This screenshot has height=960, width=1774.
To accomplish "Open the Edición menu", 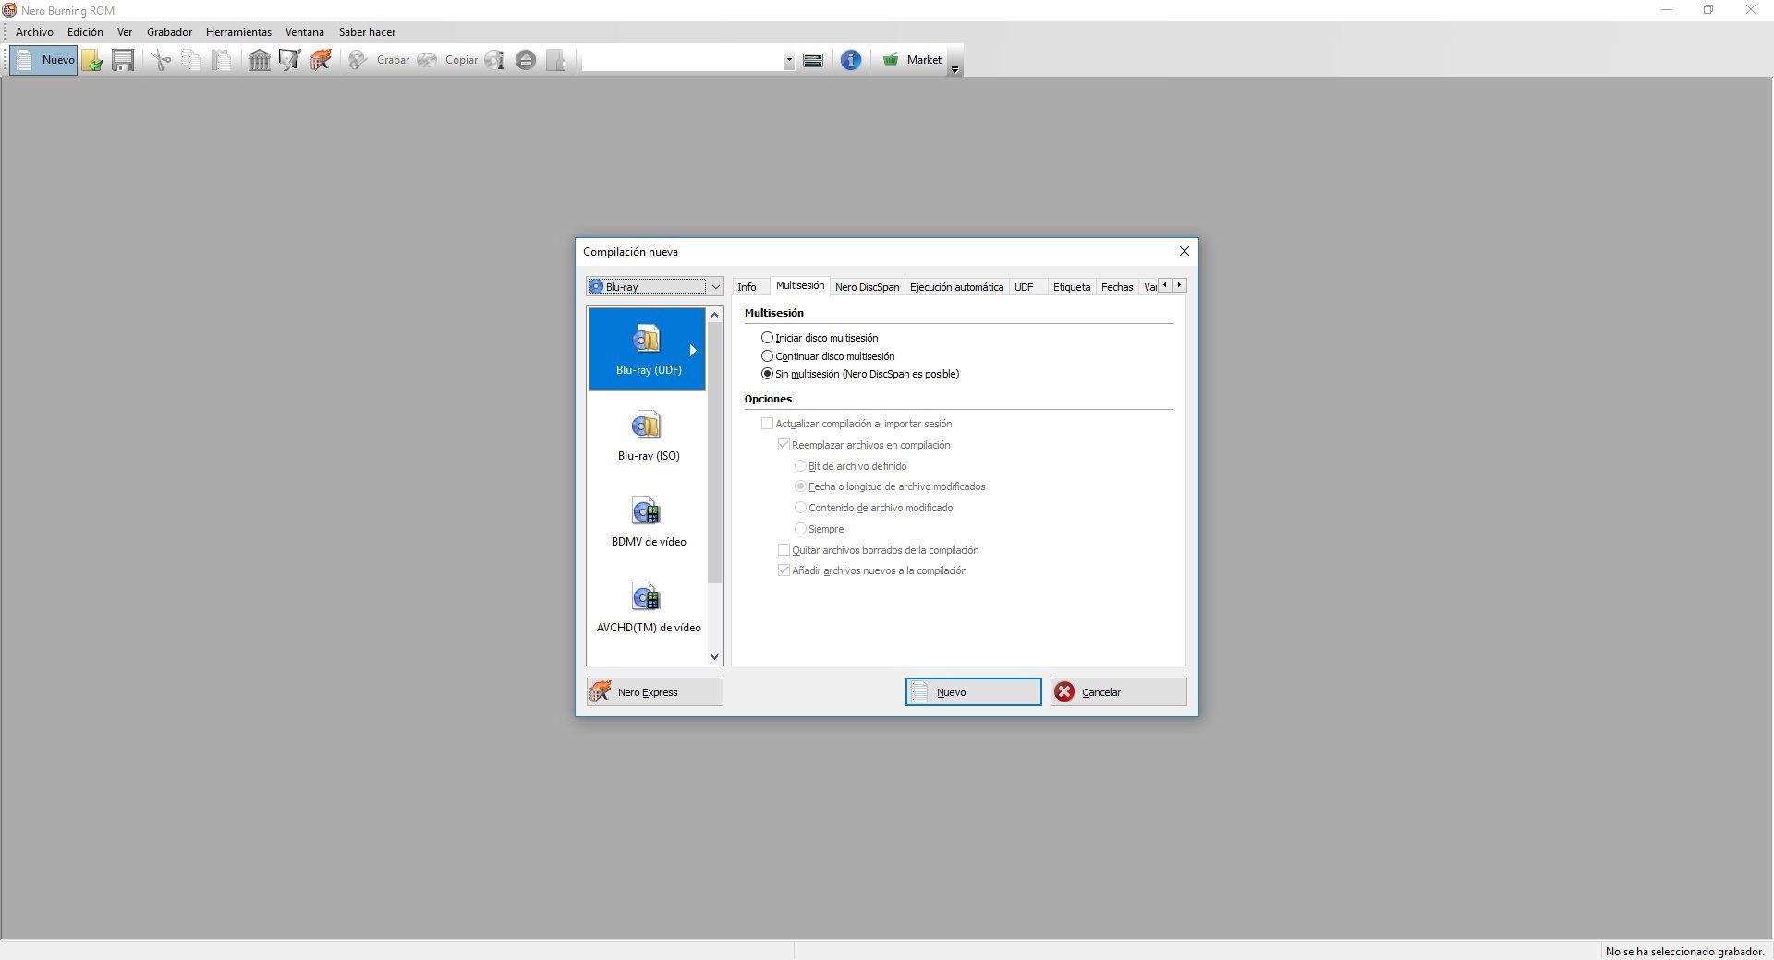I will [85, 32].
